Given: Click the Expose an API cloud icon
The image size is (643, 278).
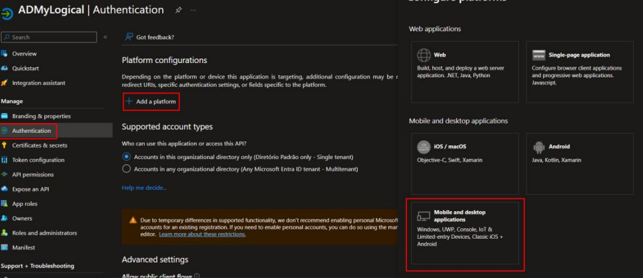Looking at the screenshot, I should coord(4,189).
